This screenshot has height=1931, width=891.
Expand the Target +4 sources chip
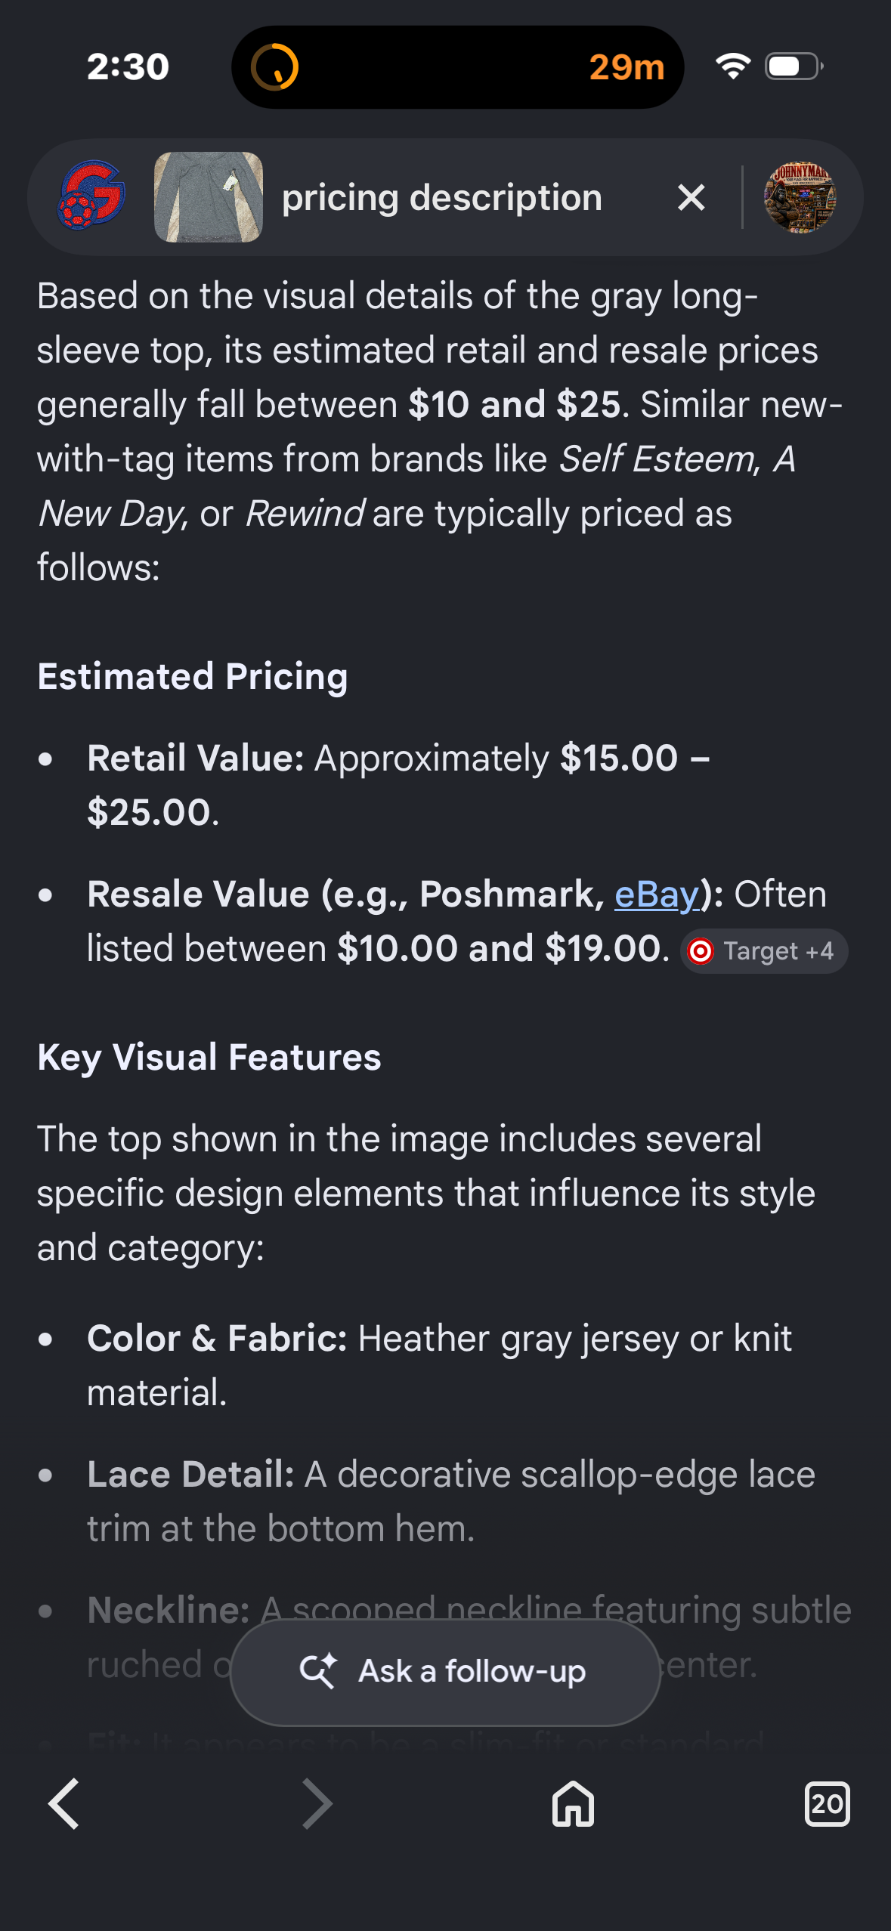coord(764,951)
